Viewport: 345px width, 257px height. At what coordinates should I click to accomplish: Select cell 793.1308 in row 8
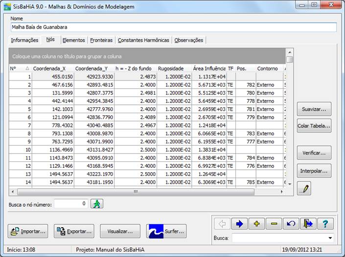53,134
